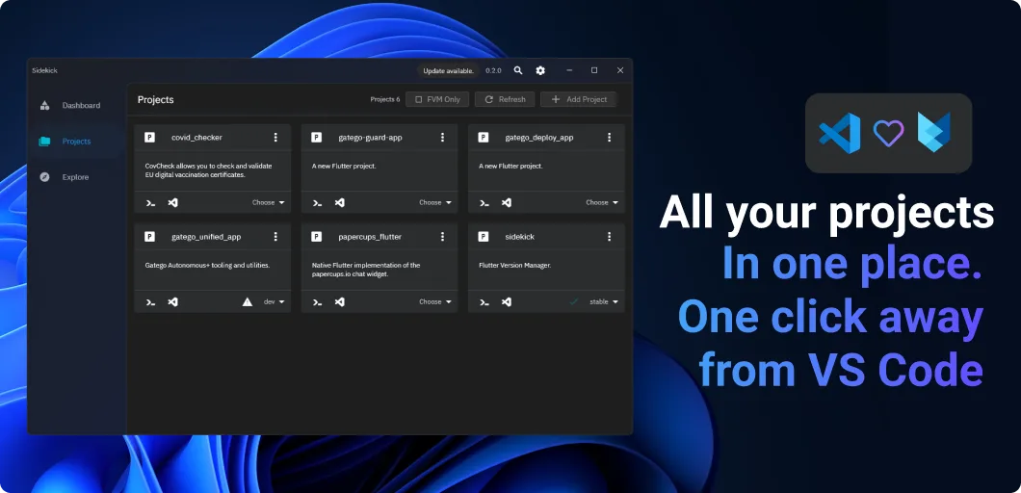Click the Projects folder icon
This screenshot has width=1021, height=493.
44,142
